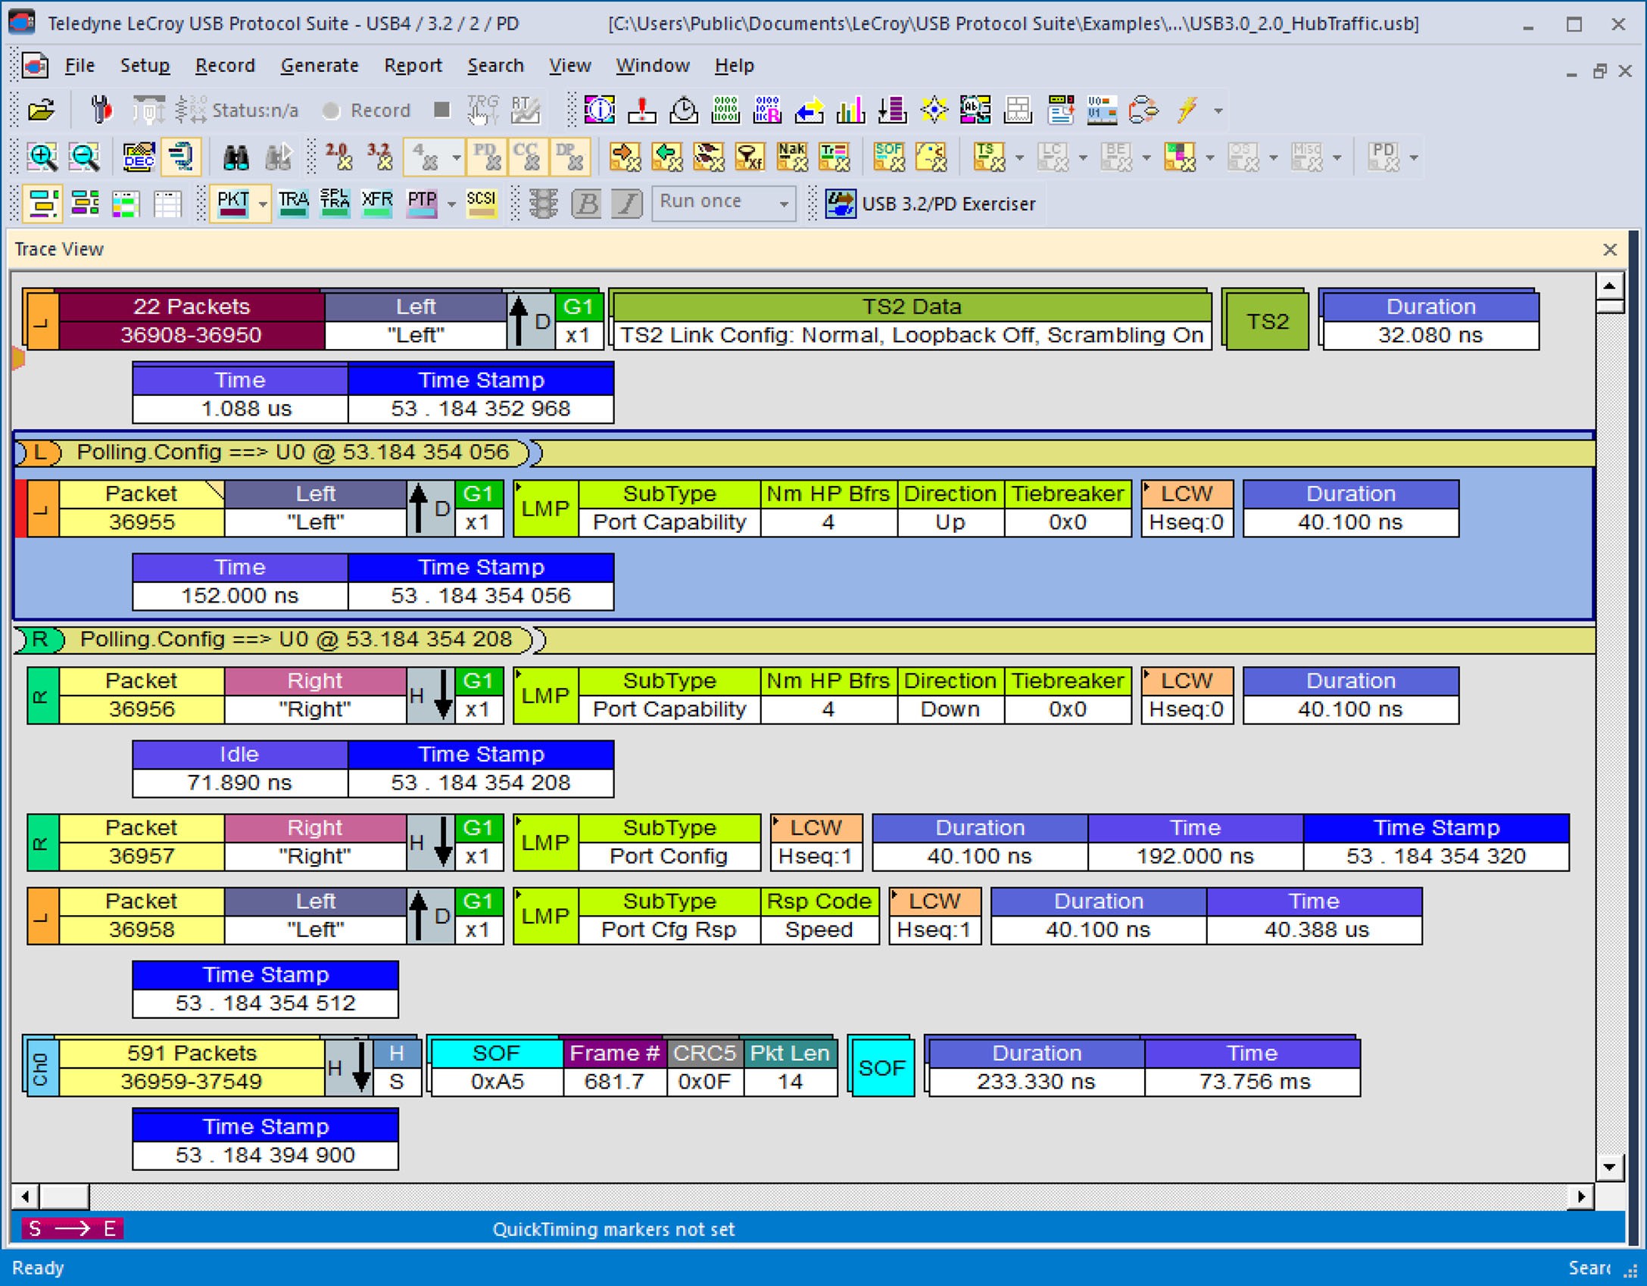
Task: Click the Record button
Action: coord(367,111)
